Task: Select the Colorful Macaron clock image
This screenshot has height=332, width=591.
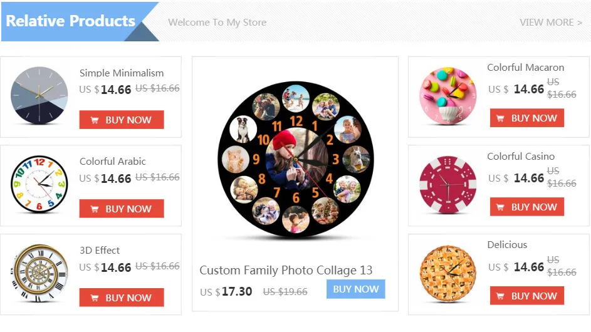Action: click(447, 96)
